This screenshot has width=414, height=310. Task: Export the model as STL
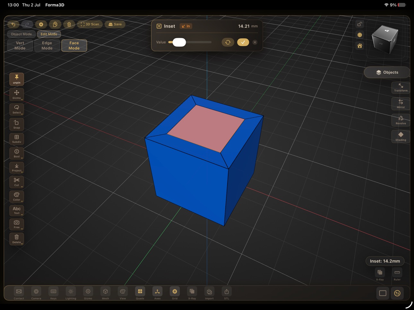[227, 293]
